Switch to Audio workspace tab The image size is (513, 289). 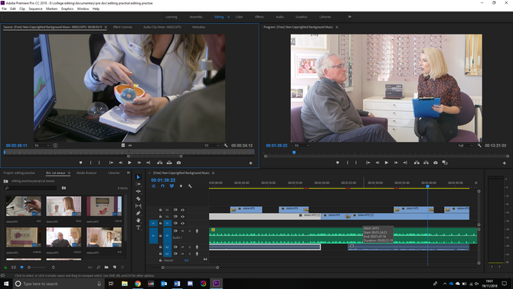[x=279, y=17]
